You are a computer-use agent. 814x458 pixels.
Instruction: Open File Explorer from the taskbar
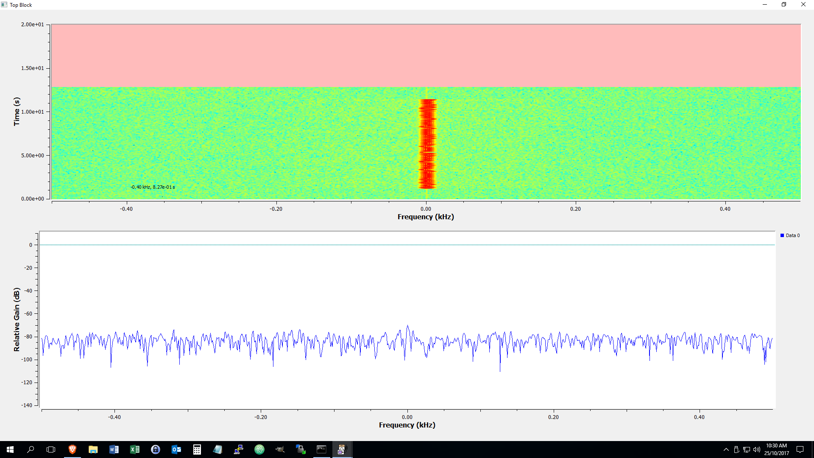click(93, 450)
